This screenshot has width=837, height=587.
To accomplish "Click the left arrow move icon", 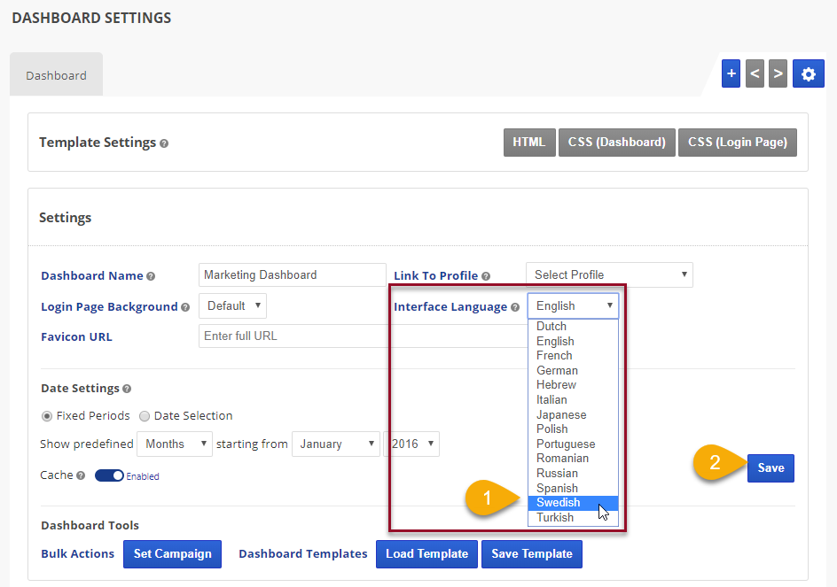I will [755, 74].
